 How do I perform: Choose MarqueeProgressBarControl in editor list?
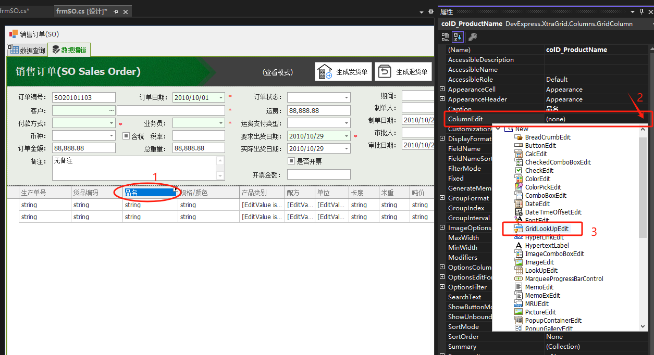point(564,278)
